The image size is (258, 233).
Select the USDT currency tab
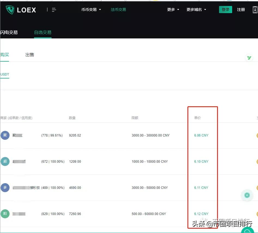[5, 74]
